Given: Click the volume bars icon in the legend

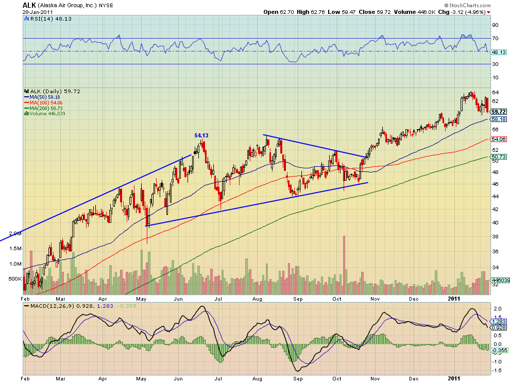Looking at the screenshot, I should 26,113.
